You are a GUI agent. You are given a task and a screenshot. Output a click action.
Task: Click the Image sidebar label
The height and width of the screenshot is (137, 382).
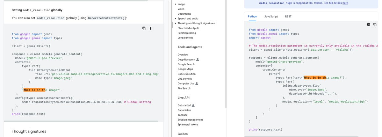(x=181, y=4)
